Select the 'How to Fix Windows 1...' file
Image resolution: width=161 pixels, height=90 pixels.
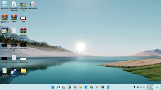click(x=5, y=71)
